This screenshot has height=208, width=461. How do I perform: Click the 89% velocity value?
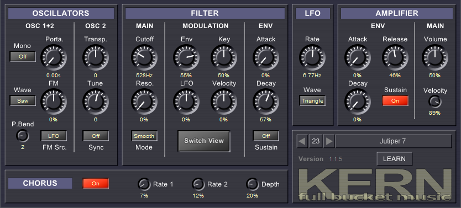point(434,113)
